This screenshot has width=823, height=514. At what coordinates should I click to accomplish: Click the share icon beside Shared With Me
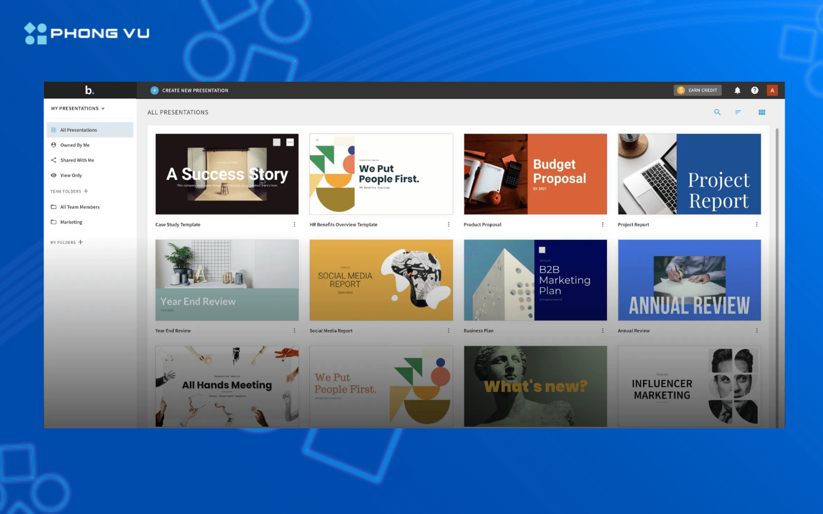[54, 160]
